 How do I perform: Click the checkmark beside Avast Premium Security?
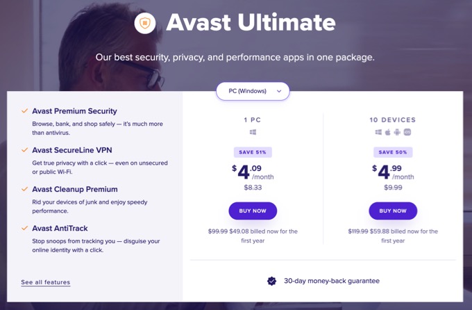25,111
